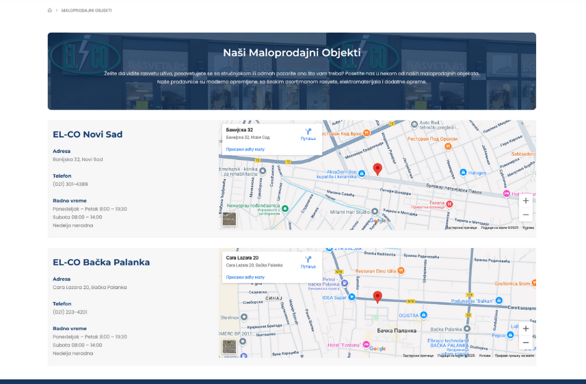
Task: Click the red pin on Novi Sad map
Action: click(377, 169)
